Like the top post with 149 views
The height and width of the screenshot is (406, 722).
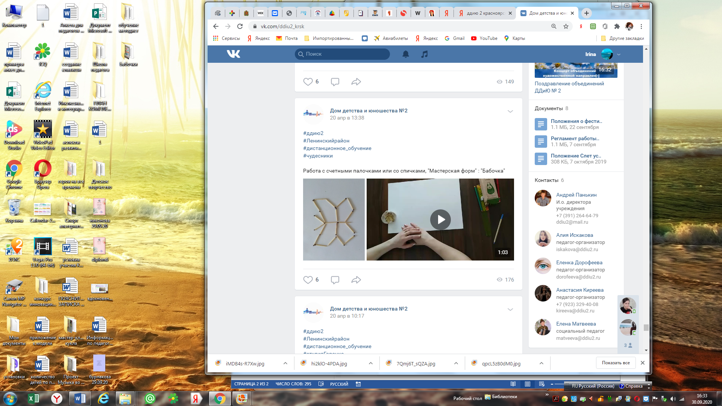pyautogui.click(x=308, y=82)
